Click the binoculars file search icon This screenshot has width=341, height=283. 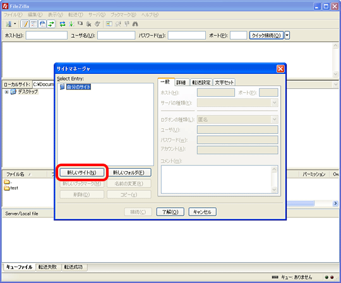point(135,24)
